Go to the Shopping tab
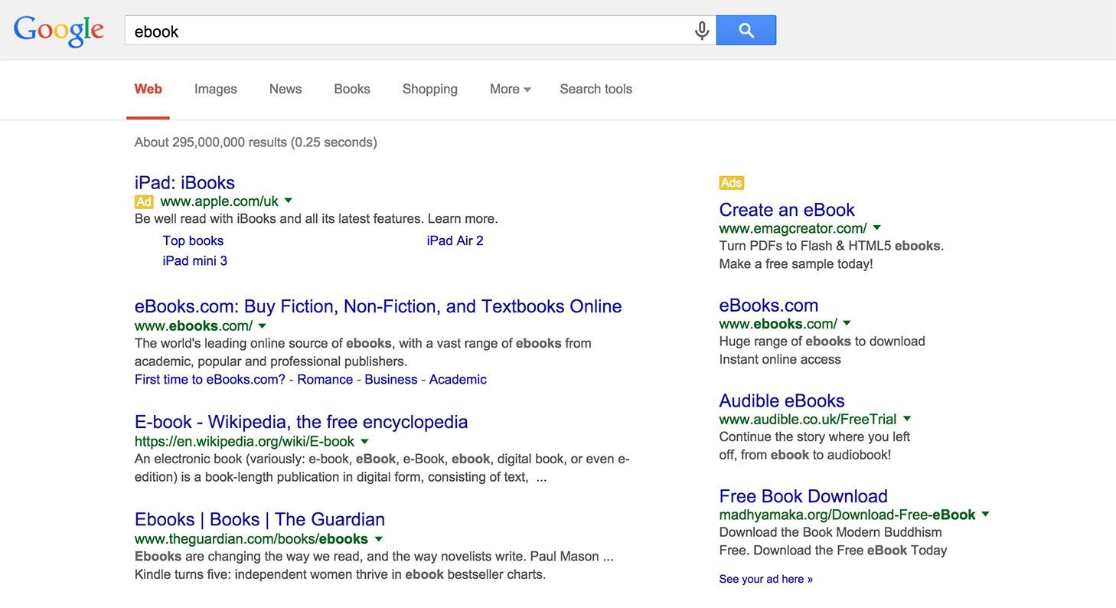 [x=430, y=89]
